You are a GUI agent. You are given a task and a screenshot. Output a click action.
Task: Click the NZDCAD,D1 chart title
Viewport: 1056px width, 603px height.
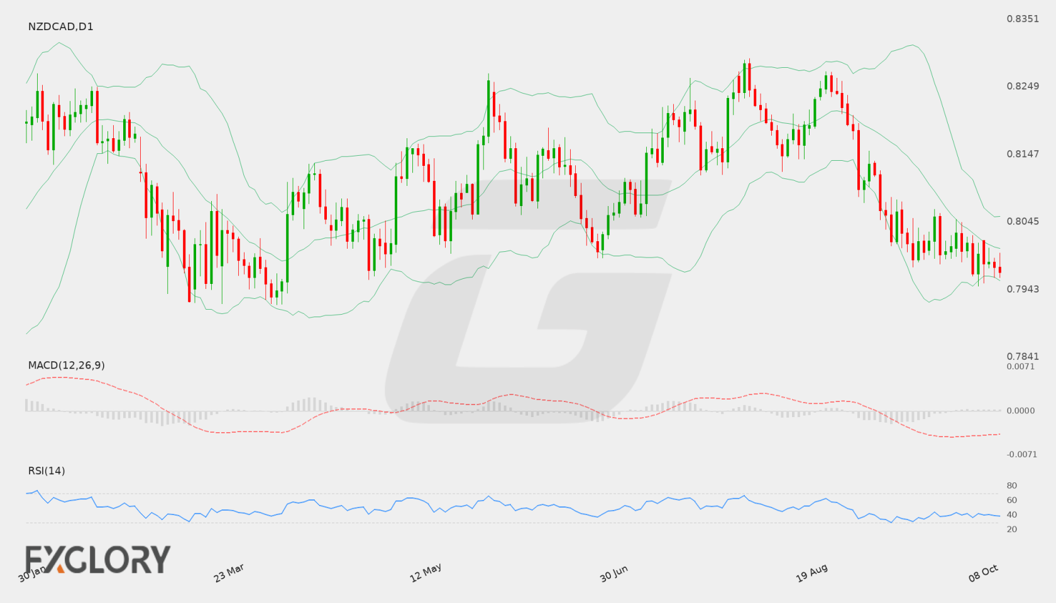60,26
